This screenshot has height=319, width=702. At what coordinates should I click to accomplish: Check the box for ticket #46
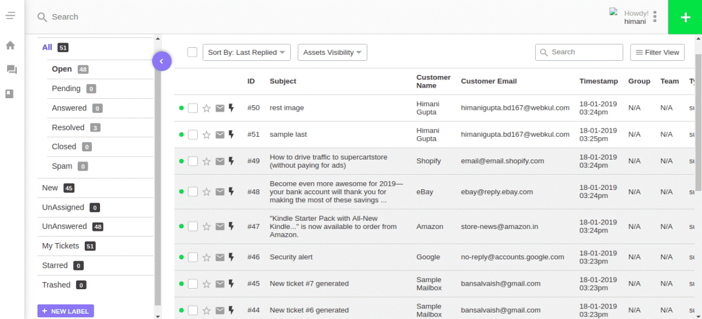[x=193, y=257]
